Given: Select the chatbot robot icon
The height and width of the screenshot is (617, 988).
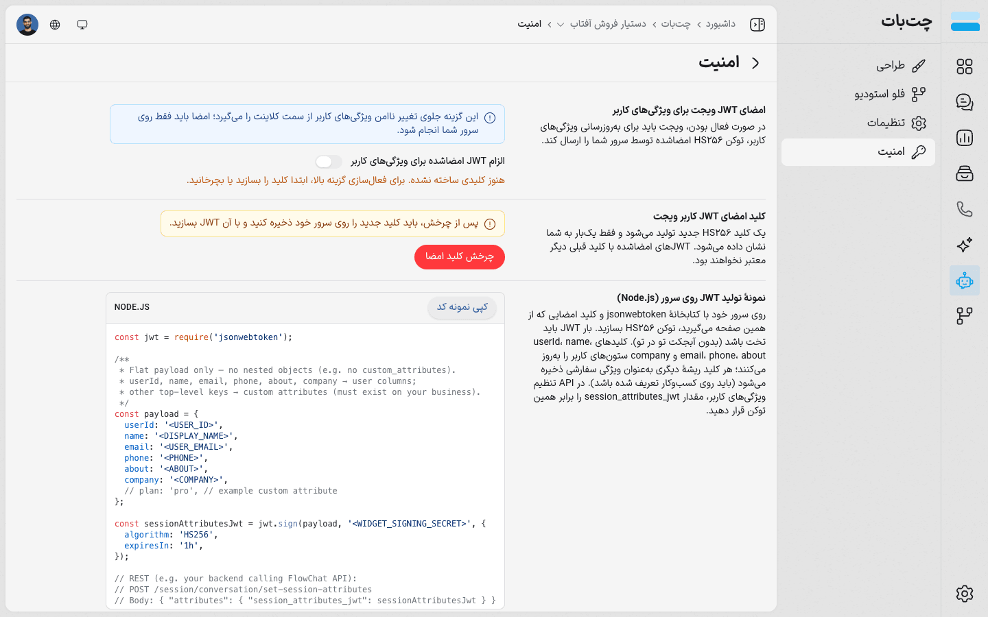Looking at the screenshot, I should (965, 280).
